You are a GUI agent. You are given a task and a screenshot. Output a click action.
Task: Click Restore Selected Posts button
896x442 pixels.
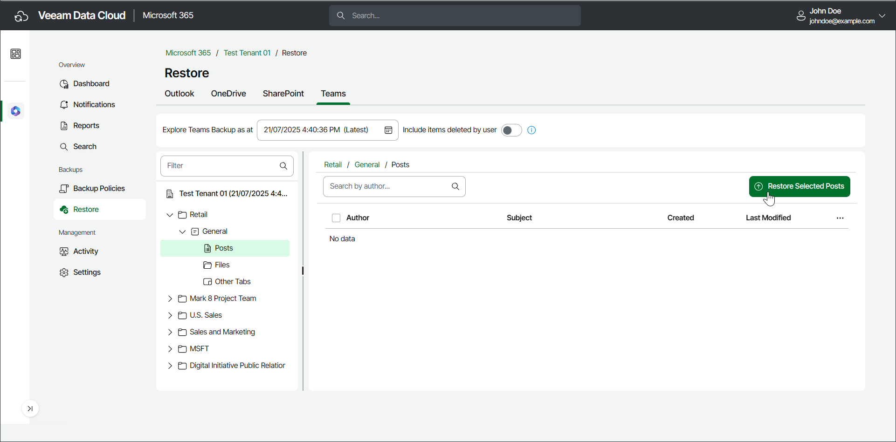coord(800,186)
